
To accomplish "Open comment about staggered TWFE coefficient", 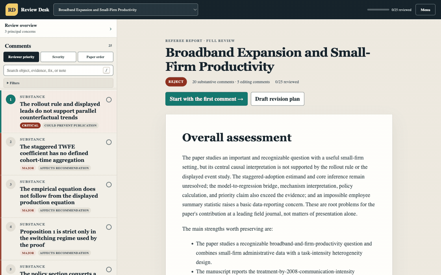I will pos(54,154).
